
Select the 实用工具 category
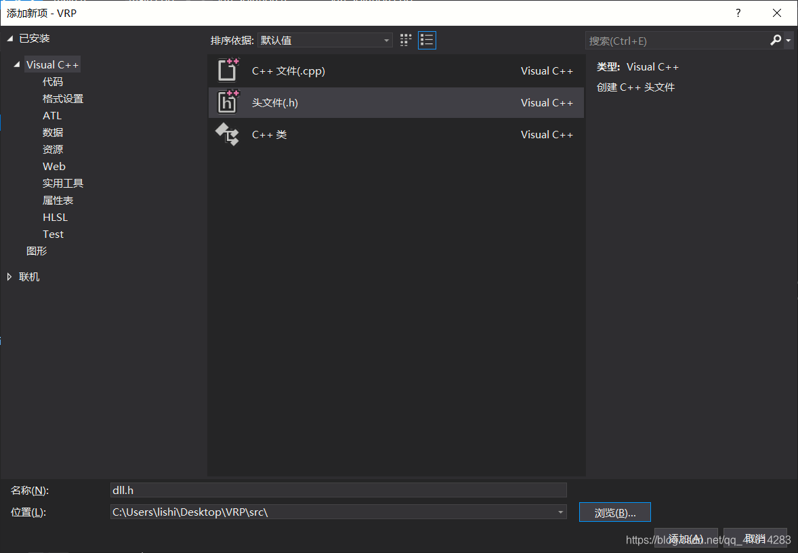[x=63, y=183]
